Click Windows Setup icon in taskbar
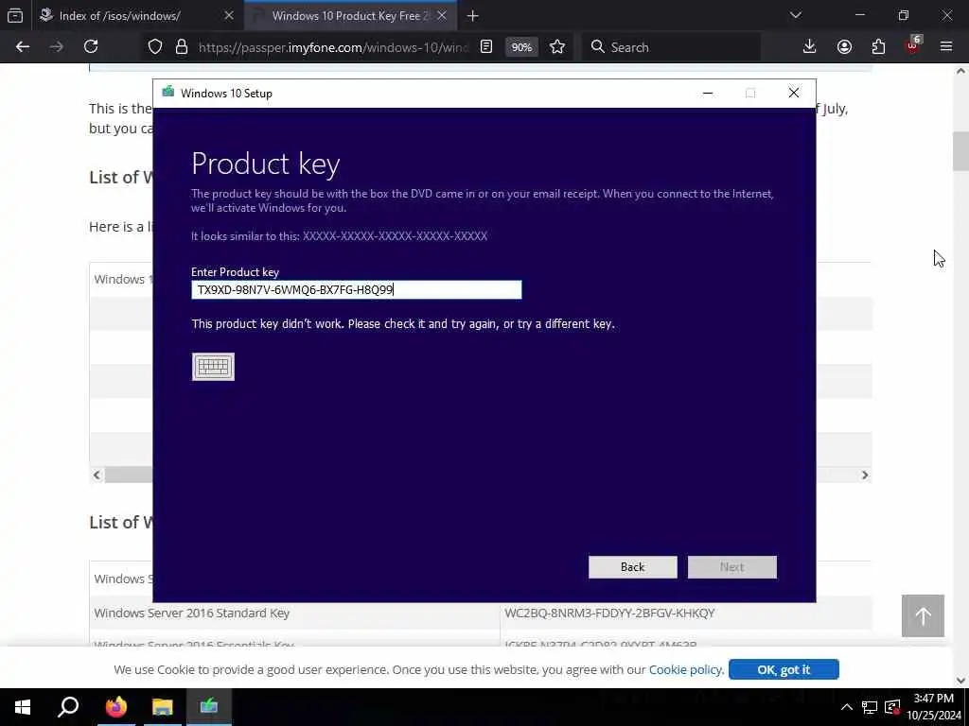969x726 pixels. tap(209, 707)
